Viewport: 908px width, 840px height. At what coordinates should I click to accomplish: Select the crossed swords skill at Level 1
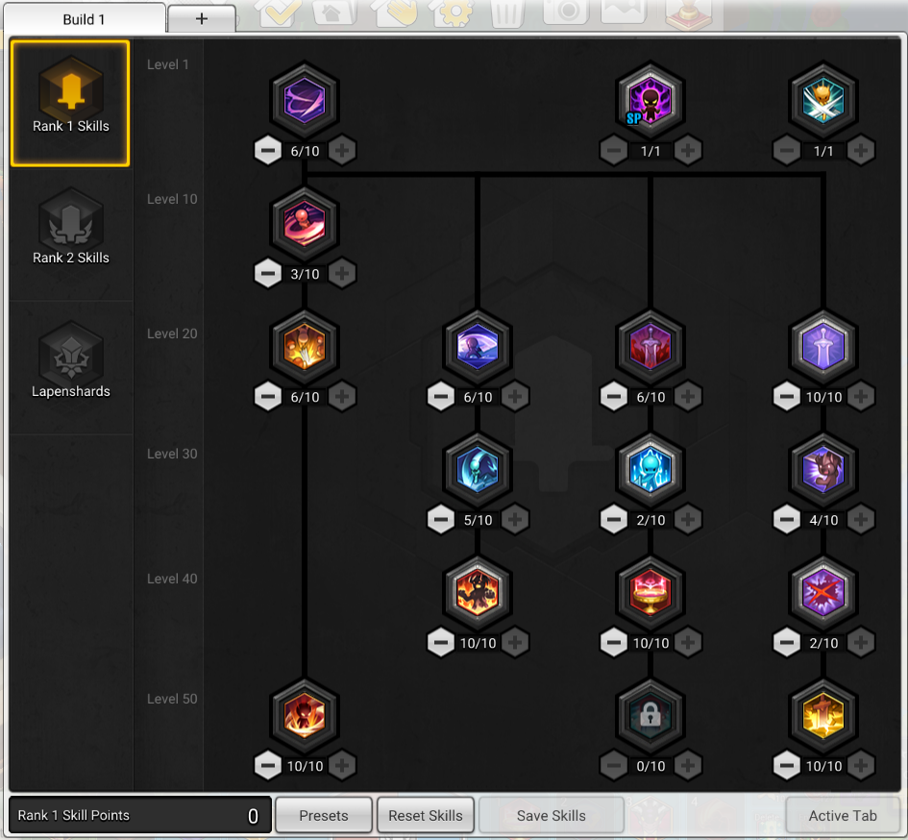click(822, 100)
